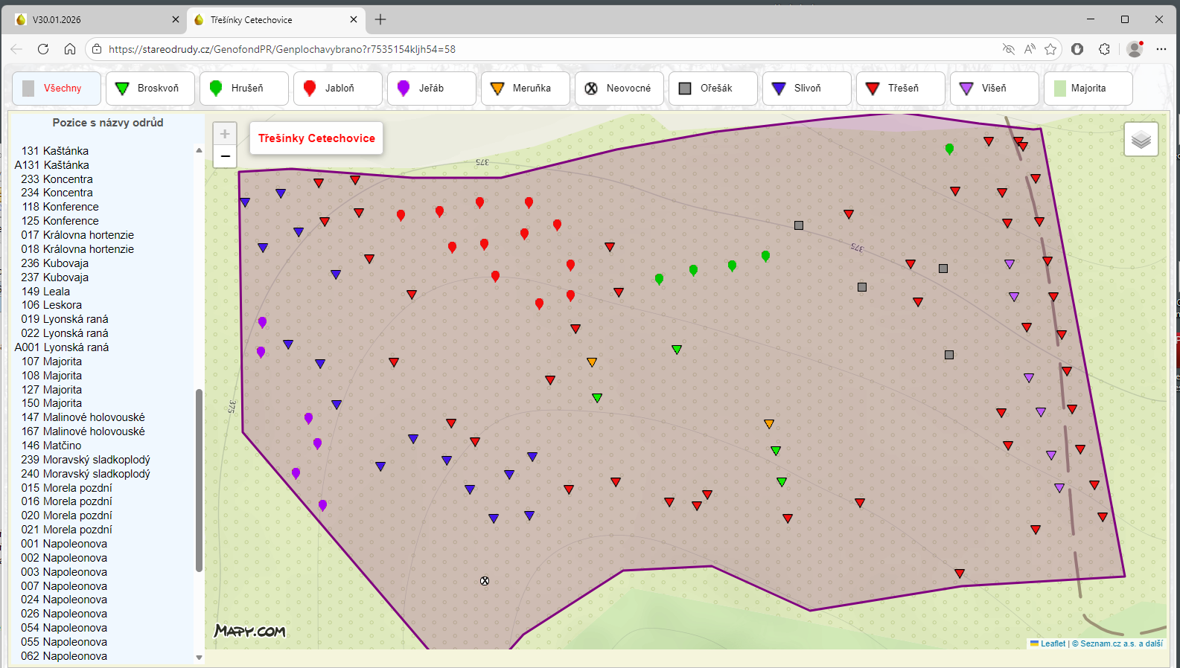Open browser settings and more menu

click(x=1161, y=49)
